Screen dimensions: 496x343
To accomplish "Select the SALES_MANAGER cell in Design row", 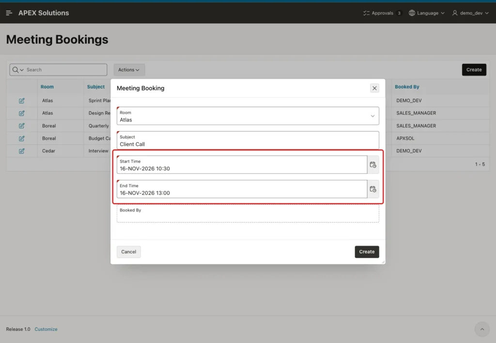I will pos(416,113).
